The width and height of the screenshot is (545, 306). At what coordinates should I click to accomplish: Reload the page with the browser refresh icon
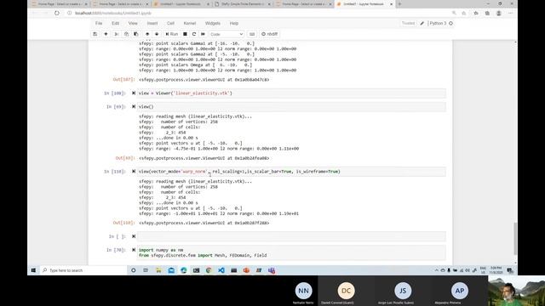57,13
